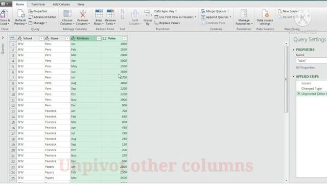The image size is (327, 184).
Task: Select row number 1 header
Action: (13, 44)
